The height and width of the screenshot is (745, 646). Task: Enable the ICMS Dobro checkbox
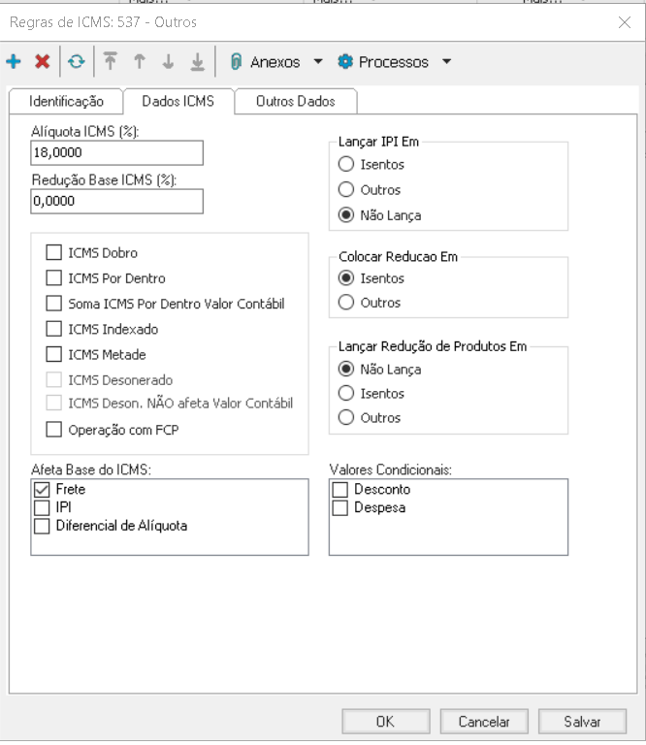(x=54, y=253)
